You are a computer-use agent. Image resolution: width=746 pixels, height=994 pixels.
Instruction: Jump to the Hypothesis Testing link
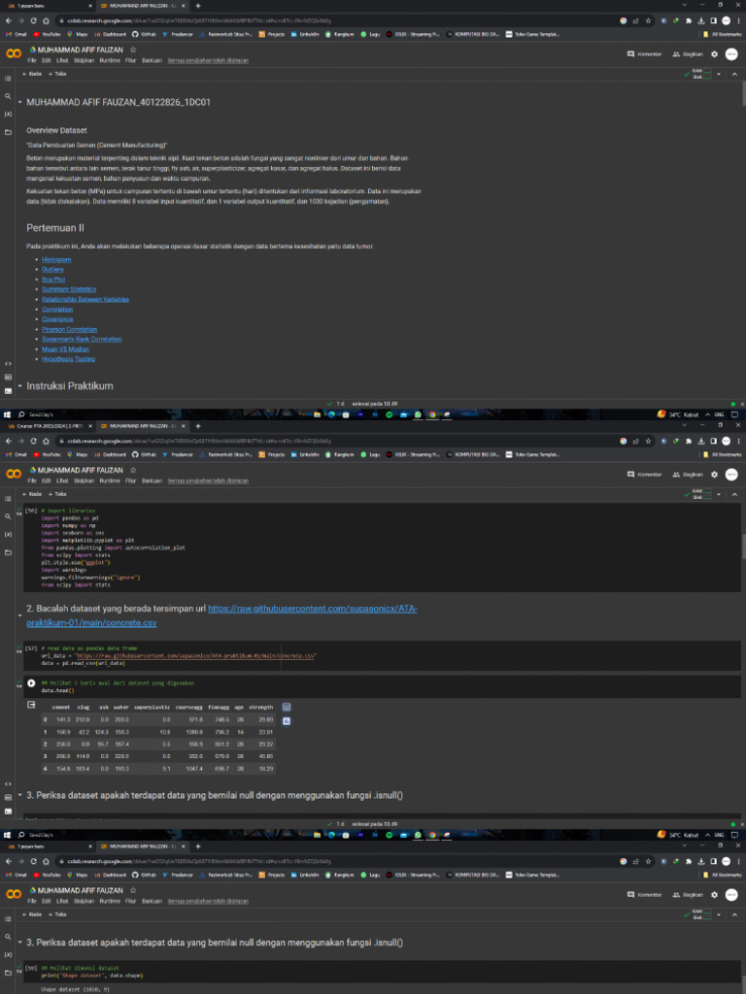[68, 358]
